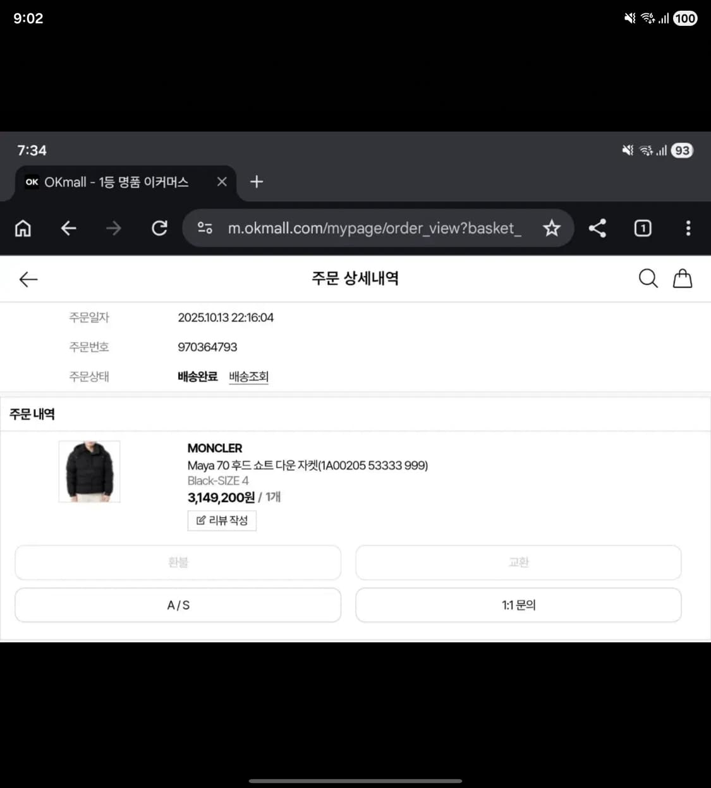
Task: Open a new tab with the plus button
Action: tap(256, 182)
